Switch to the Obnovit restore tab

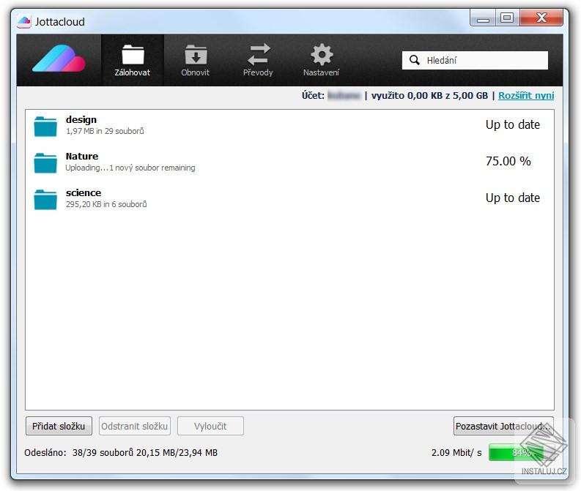196,60
